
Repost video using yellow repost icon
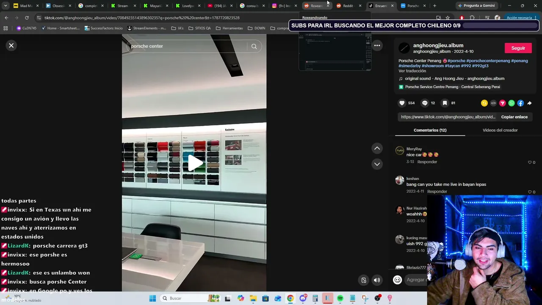click(484, 103)
